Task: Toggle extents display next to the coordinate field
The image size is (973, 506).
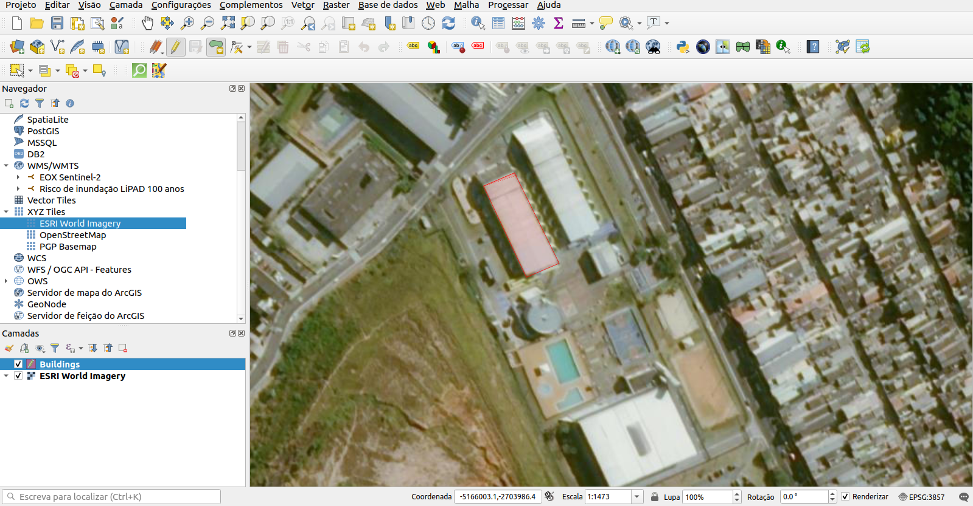Action: point(549,496)
